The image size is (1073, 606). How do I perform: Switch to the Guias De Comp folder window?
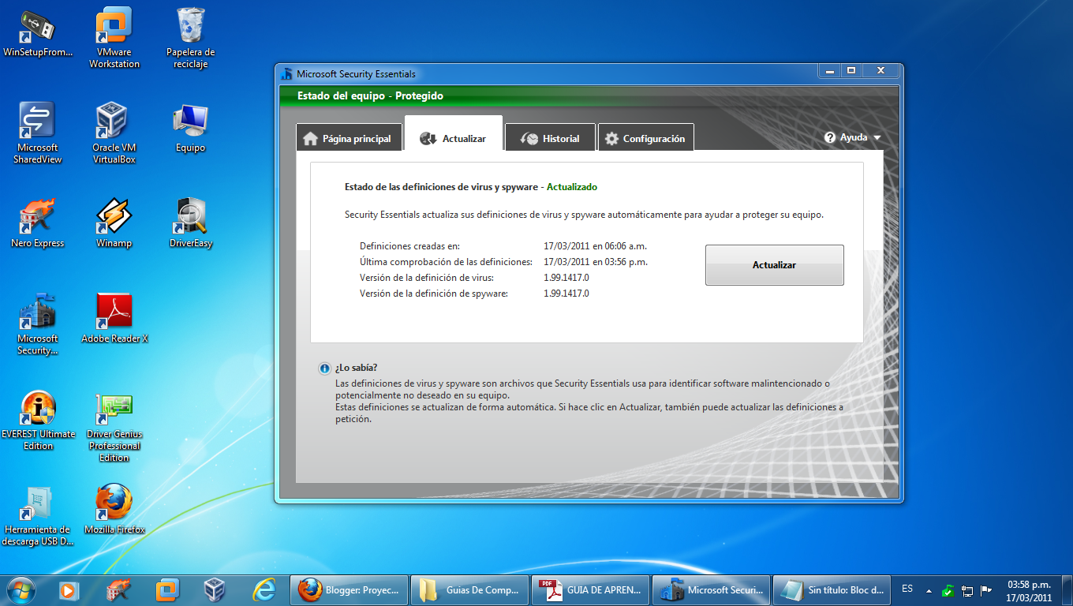[x=470, y=589]
